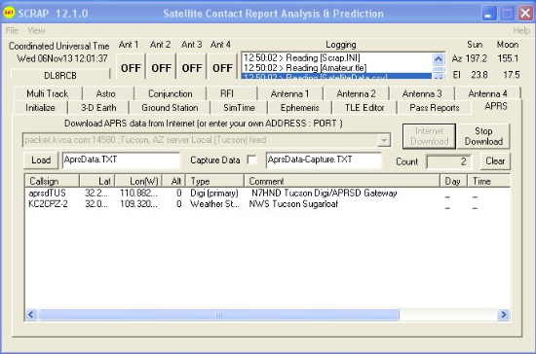Click the 'NWS Tucson Sugarloaf' comment
Viewport: 536px width, 354px height.
293,204
